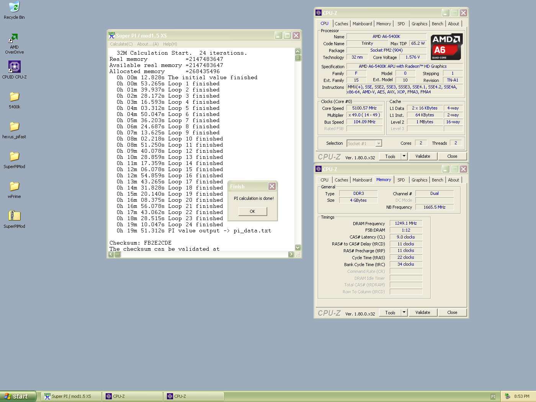Click the 8:53 PM taskbar clock
This screenshot has height=402, width=536.
[521, 396]
